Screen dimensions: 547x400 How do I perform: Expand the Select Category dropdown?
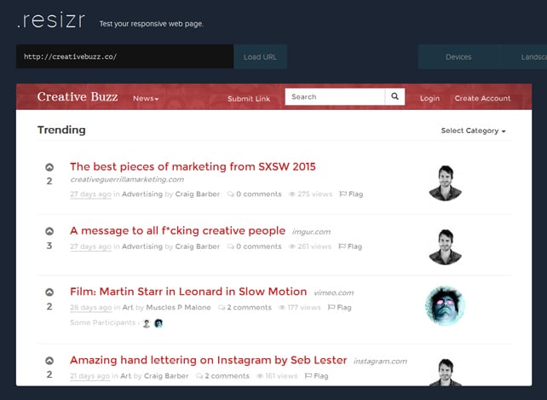click(473, 131)
